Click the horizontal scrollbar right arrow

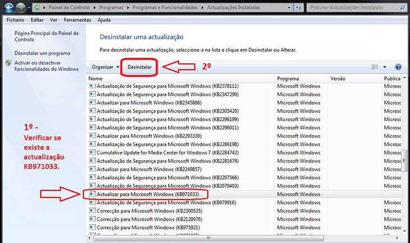pyautogui.click(x=397, y=238)
